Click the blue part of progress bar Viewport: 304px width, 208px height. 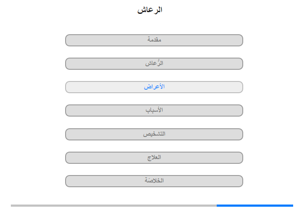click(254, 205)
